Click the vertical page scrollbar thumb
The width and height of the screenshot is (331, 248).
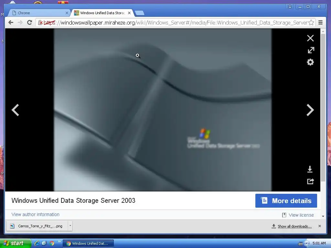323,108
